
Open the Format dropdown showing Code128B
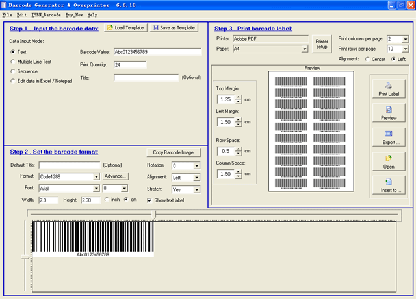click(96, 176)
